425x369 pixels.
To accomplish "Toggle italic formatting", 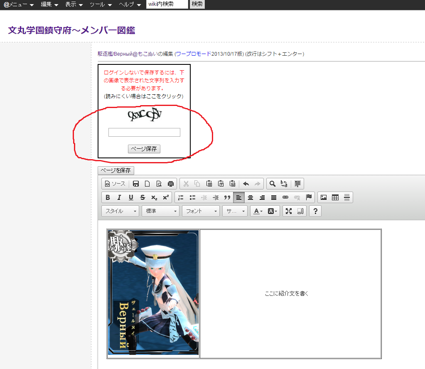I will tap(119, 197).
